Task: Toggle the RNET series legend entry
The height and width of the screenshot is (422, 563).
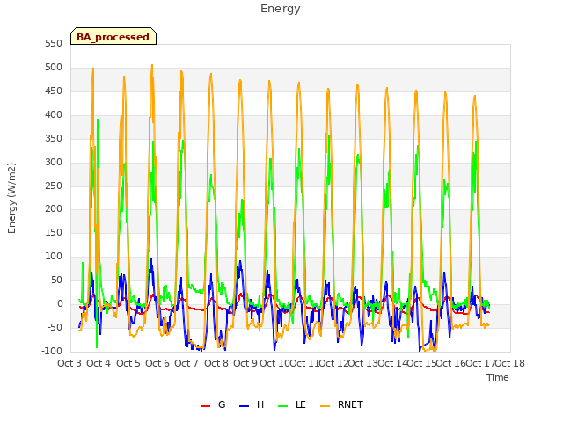Action: pos(341,404)
